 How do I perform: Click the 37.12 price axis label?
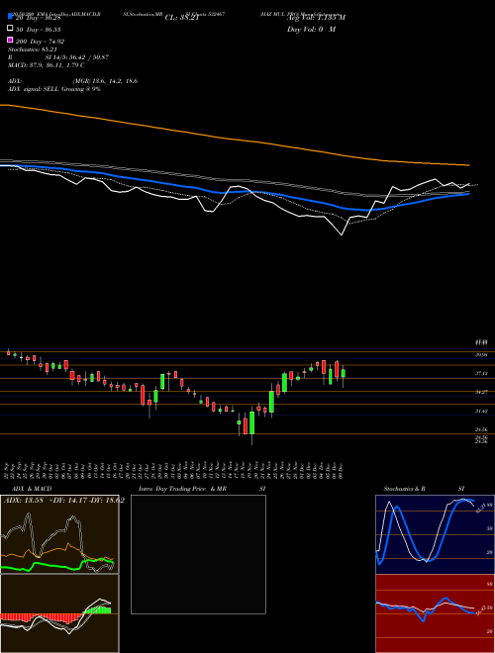click(x=482, y=374)
